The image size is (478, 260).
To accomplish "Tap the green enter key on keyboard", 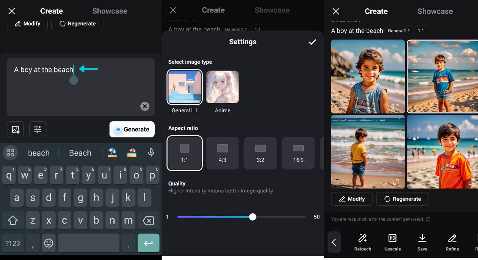I will point(149,243).
